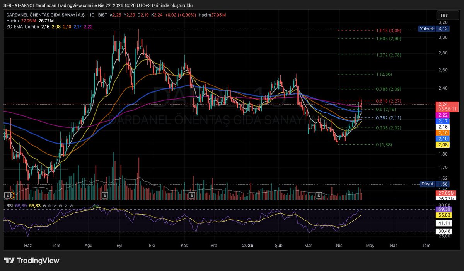
Task: Click the magenta 2,22 EMA axis label
Action: click(x=443, y=115)
